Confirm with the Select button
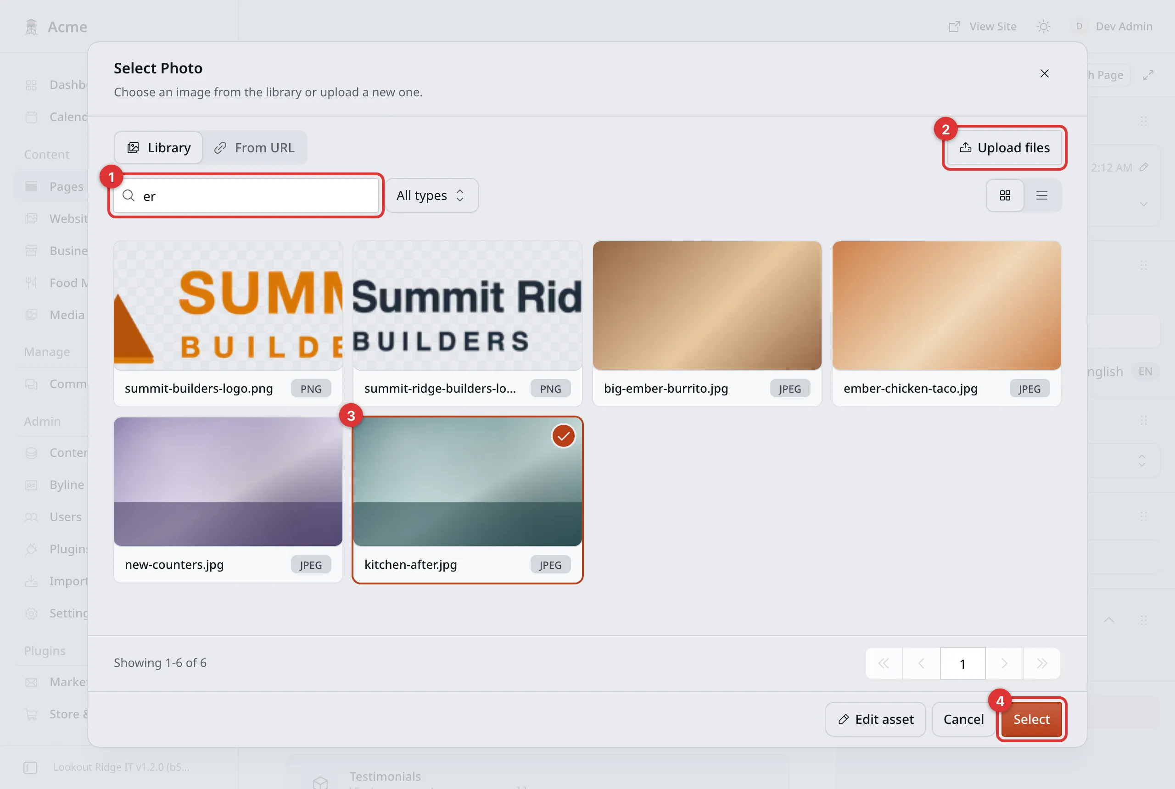 [x=1031, y=719]
